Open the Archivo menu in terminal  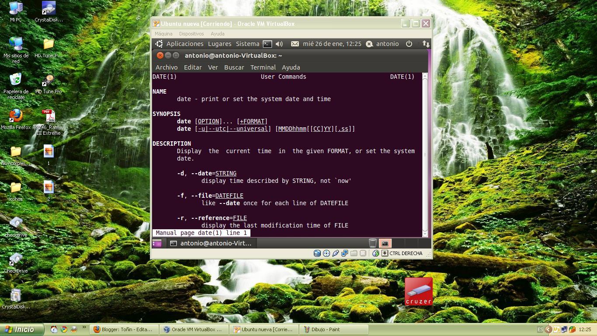tap(167, 67)
